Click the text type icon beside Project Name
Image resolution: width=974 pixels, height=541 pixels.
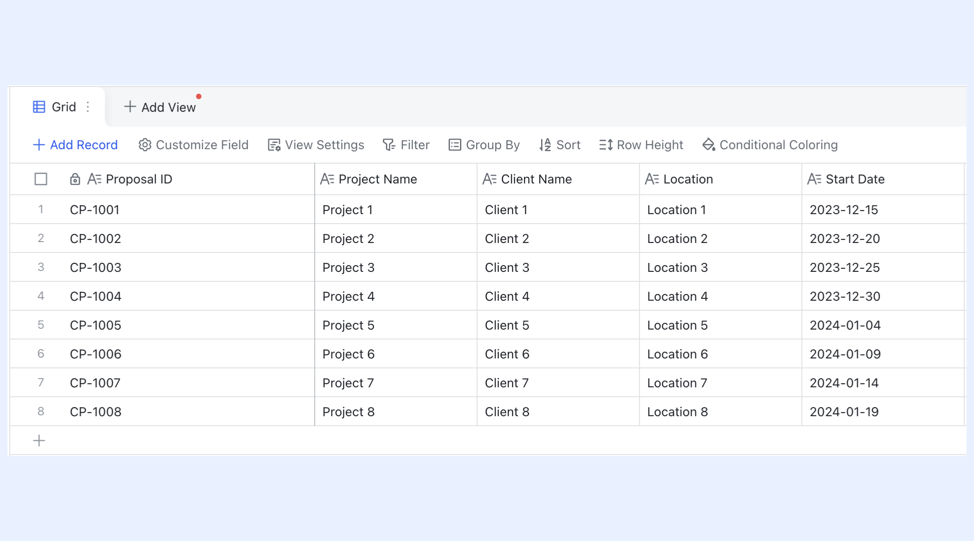coord(327,179)
